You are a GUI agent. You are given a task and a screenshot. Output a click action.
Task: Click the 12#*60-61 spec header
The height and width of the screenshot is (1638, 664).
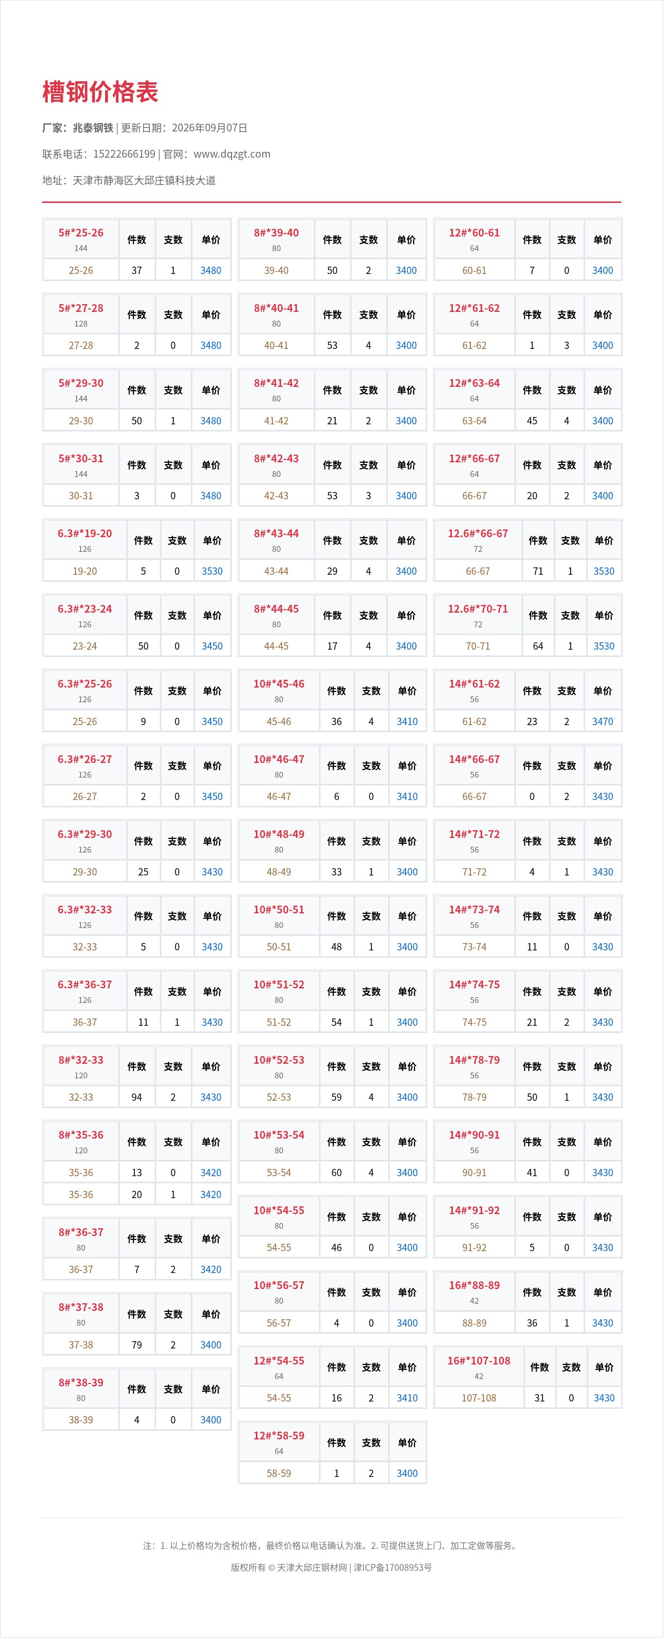tap(474, 239)
